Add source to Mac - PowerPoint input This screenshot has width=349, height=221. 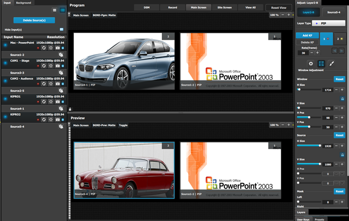pos(63,48)
